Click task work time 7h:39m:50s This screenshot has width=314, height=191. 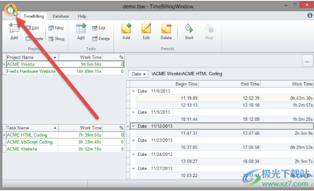[x=81, y=135]
